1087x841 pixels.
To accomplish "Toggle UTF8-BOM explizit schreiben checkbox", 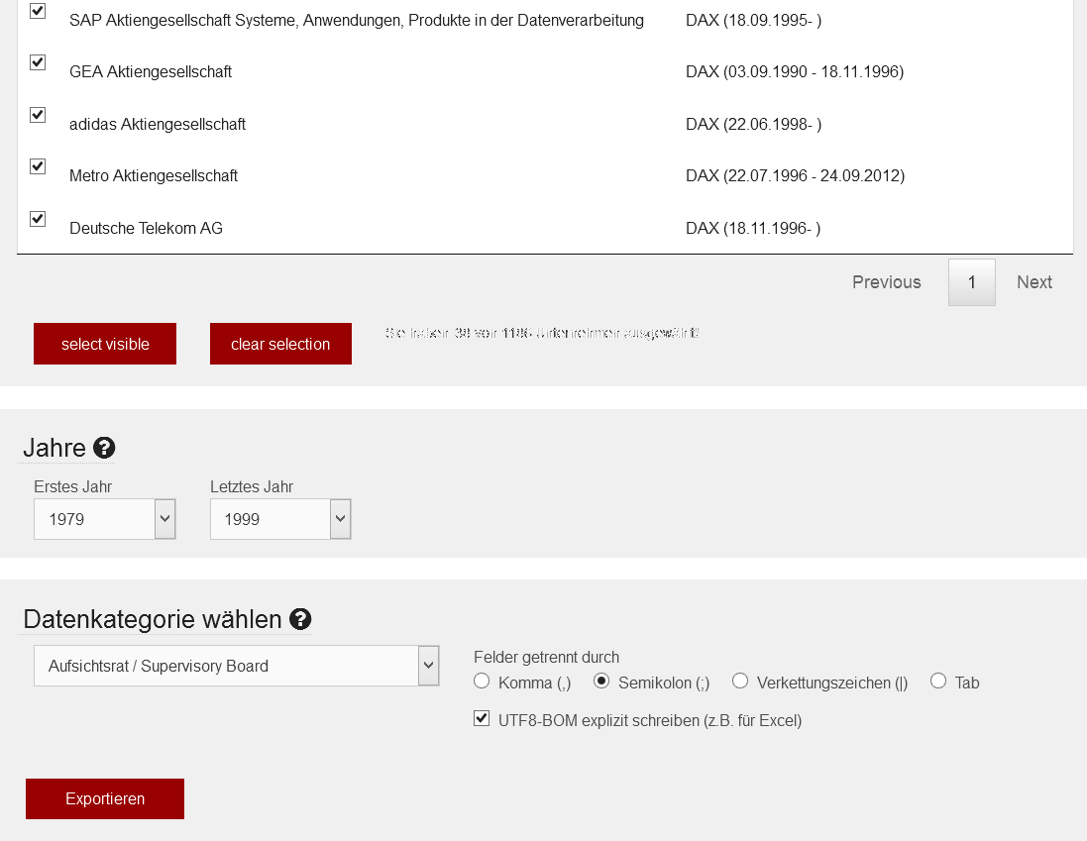I will pyautogui.click(x=482, y=718).
